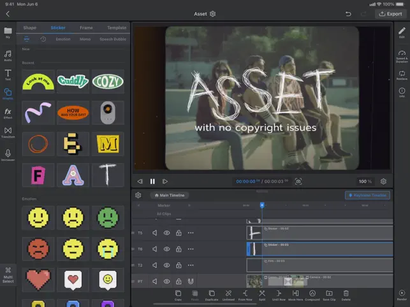410x307 pixels.
Task: Open the 100% zoom level control
Action: pos(365,182)
